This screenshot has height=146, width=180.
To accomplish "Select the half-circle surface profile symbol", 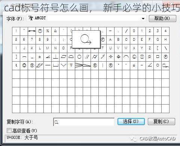I will tap(71, 57).
